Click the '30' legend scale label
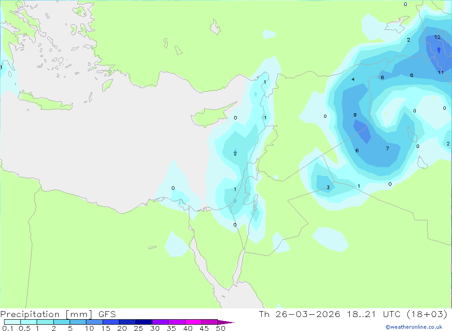 (155, 328)
